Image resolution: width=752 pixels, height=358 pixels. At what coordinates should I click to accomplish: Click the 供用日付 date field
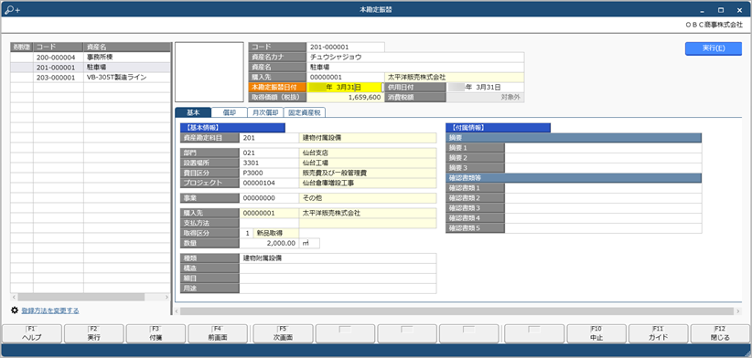click(x=486, y=87)
